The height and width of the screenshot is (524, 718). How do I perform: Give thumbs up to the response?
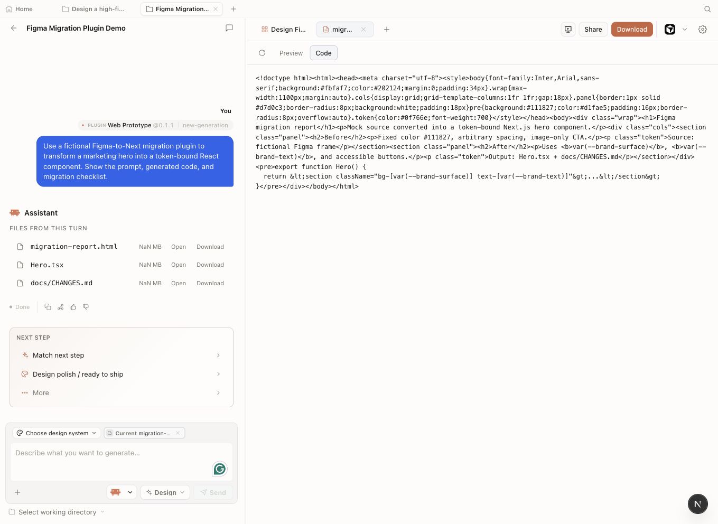pos(73,307)
